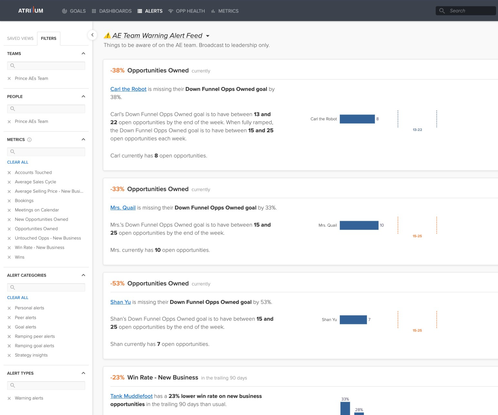Open Carl the Robot profile link
This screenshot has width=498, height=415.
128,89
